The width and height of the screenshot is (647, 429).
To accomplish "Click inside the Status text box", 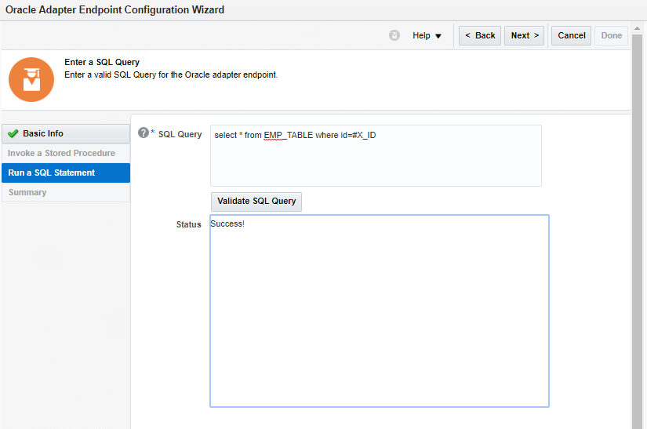I will [x=380, y=311].
